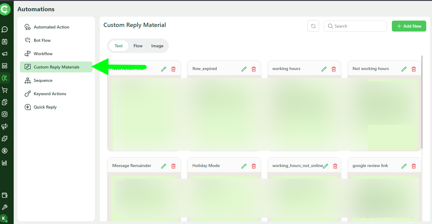The width and height of the screenshot is (432, 224).
Task: Click inside the Search field
Action: (355, 26)
